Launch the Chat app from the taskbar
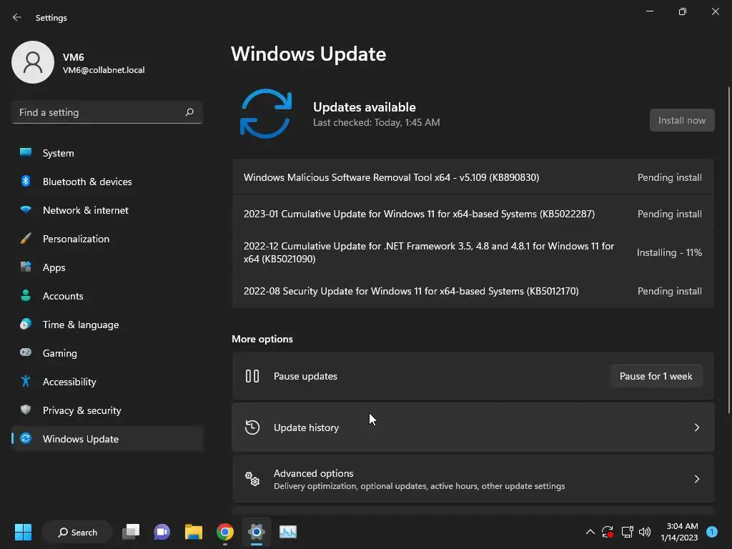 point(162,532)
